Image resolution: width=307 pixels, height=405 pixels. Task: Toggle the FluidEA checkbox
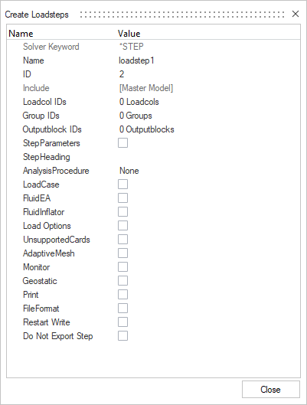point(122,198)
